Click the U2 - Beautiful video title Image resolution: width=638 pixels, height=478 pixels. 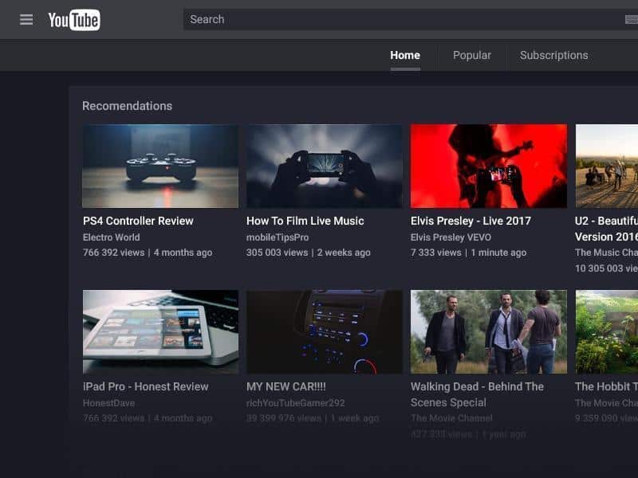pyautogui.click(x=606, y=229)
